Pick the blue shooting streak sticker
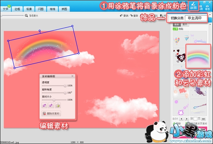 click(198, 107)
